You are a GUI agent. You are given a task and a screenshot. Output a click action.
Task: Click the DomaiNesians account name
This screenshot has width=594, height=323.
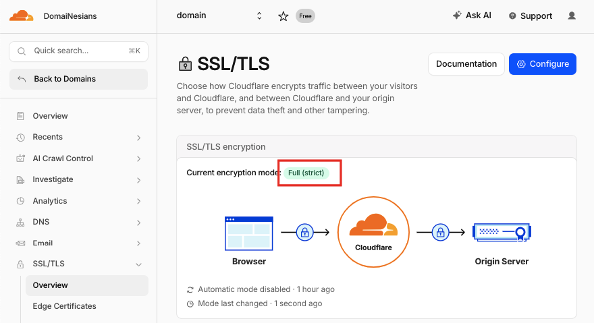point(70,16)
